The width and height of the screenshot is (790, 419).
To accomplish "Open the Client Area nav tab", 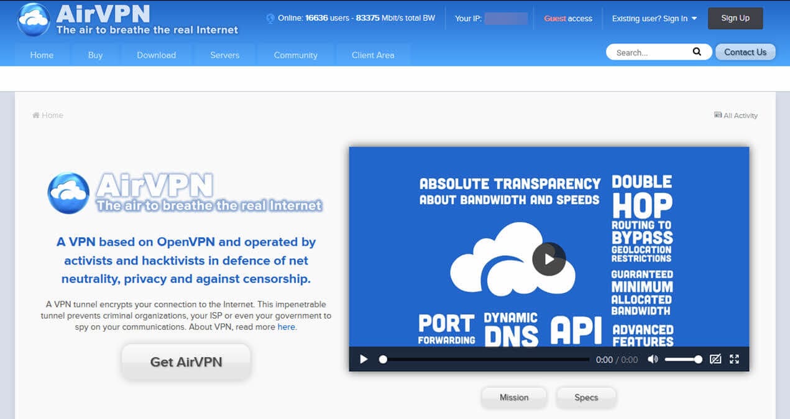I will pos(373,55).
